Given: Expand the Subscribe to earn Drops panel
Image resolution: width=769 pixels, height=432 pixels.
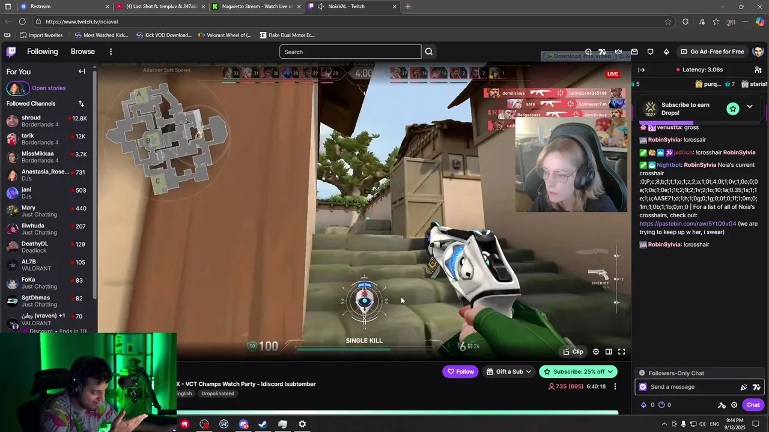Looking at the screenshot, I should (x=749, y=107).
